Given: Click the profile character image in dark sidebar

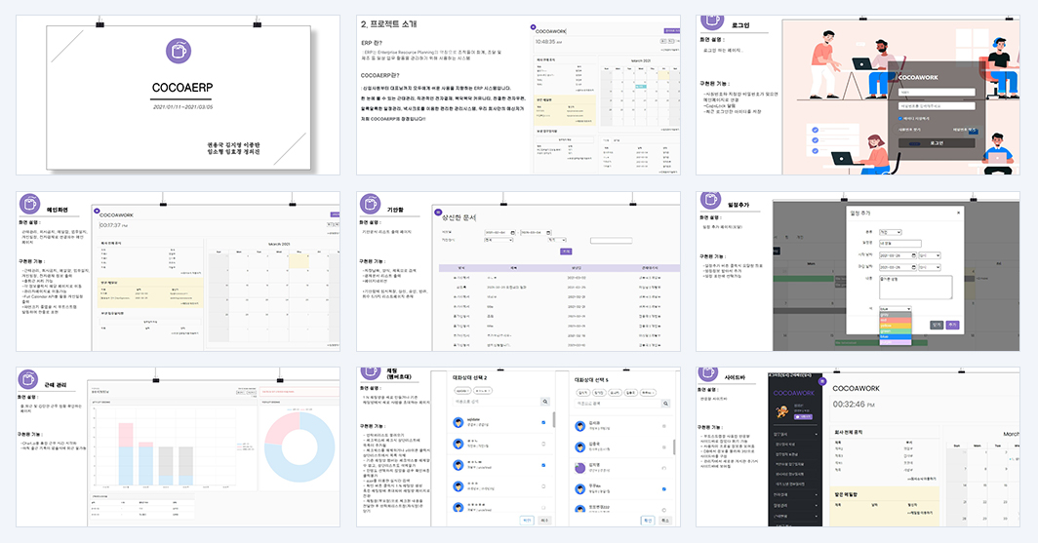Looking at the screenshot, I should (781, 412).
